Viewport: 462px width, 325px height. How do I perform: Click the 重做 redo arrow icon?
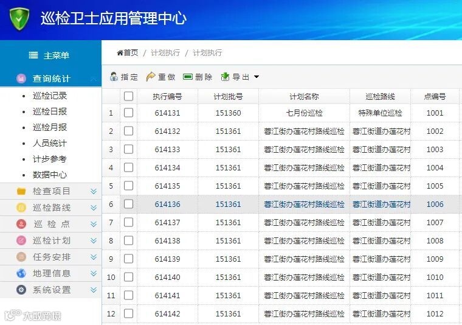coord(151,77)
